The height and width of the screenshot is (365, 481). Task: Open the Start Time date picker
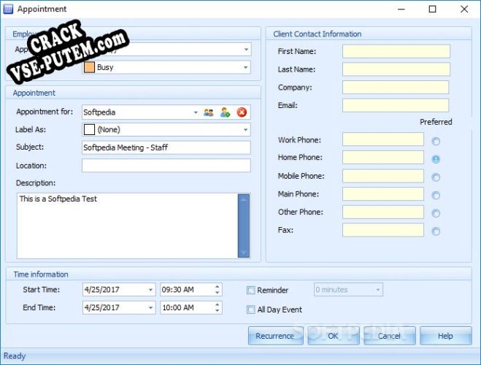pyautogui.click(x=150, y=290)
